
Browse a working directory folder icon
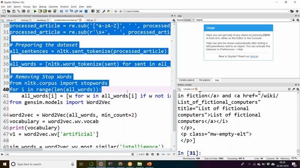click(x=292, y=11)
